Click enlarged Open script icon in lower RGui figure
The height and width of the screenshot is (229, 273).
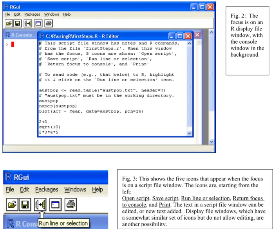pyautogui.click(x=12, y=204)
